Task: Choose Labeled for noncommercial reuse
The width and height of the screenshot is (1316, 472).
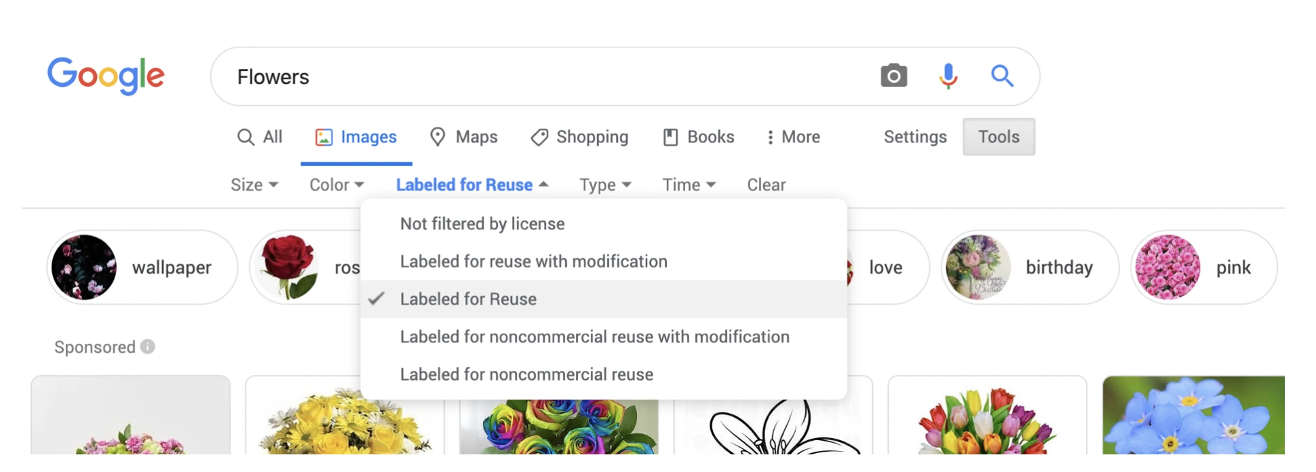Action: (x=604, y=374)
